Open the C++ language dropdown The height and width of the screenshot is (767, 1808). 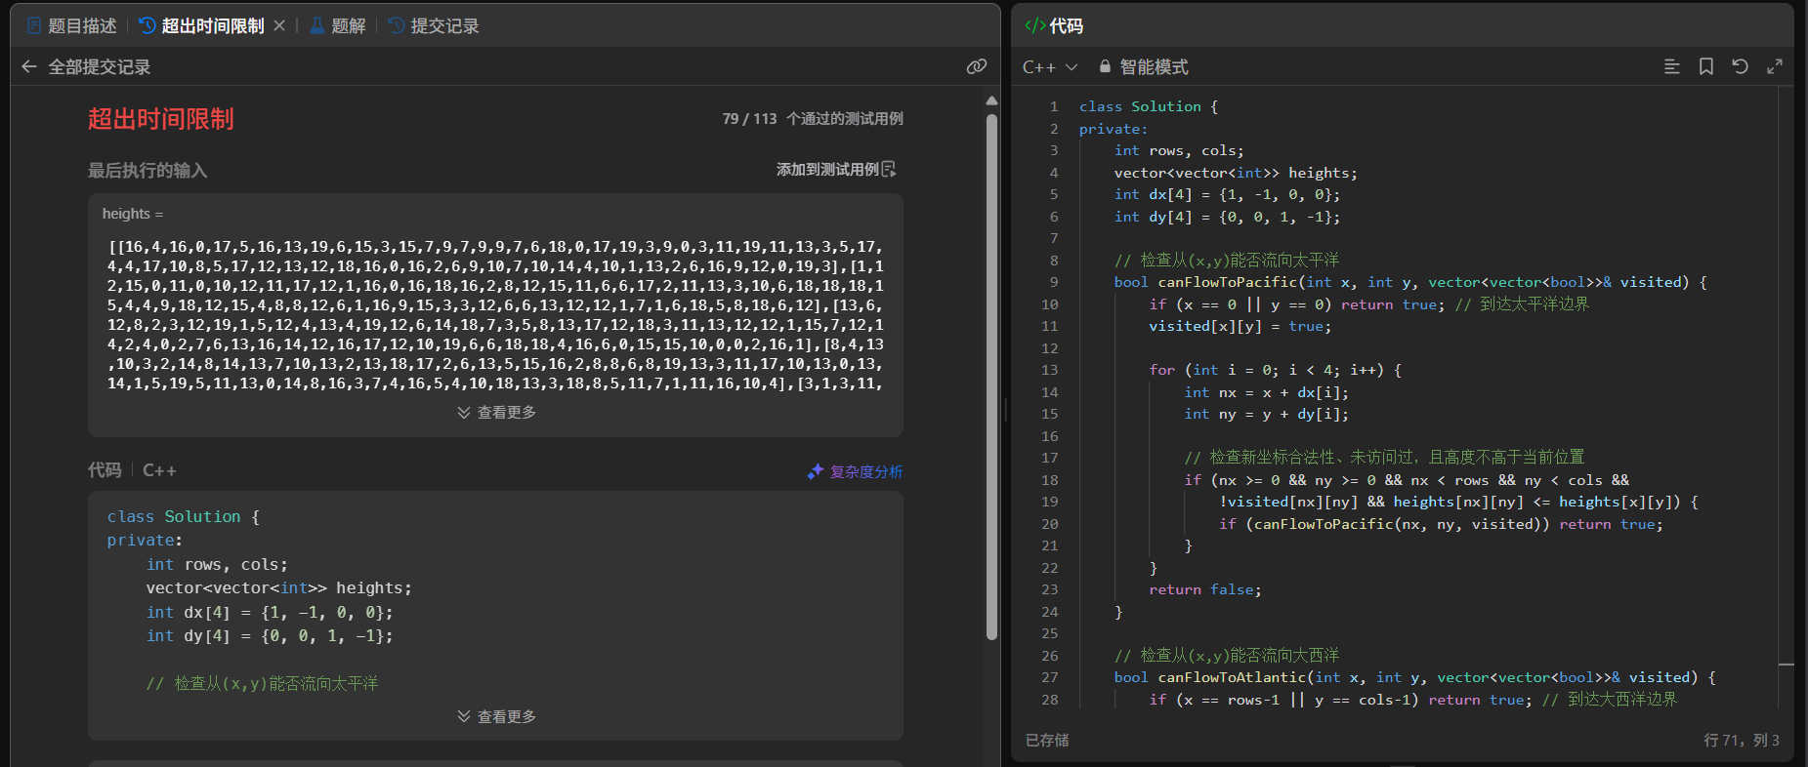[1050, 66]
